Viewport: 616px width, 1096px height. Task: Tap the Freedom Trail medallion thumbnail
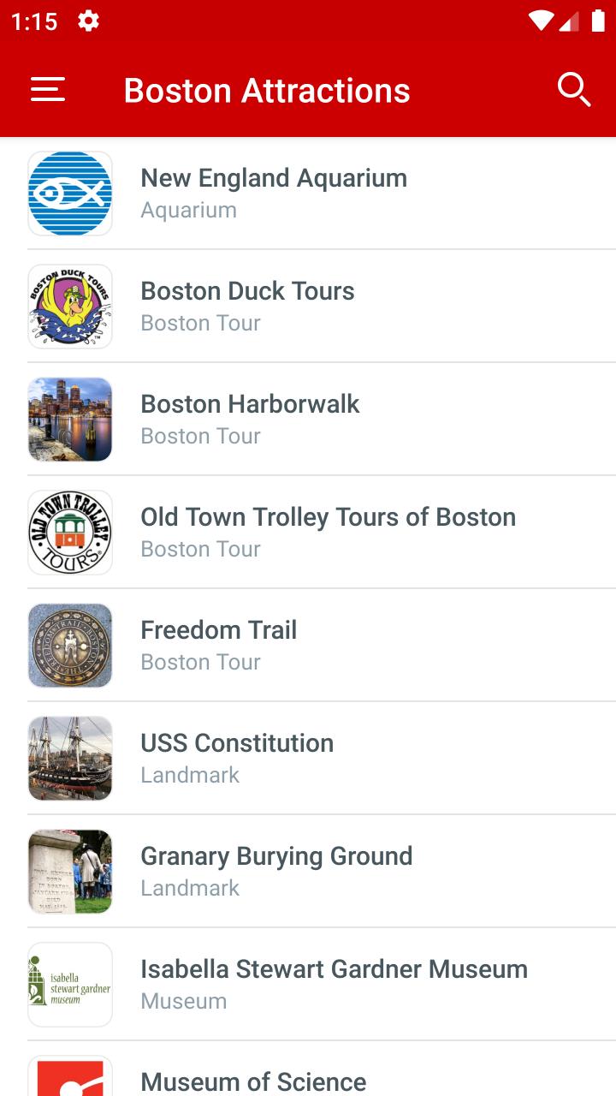coord(70,646)
